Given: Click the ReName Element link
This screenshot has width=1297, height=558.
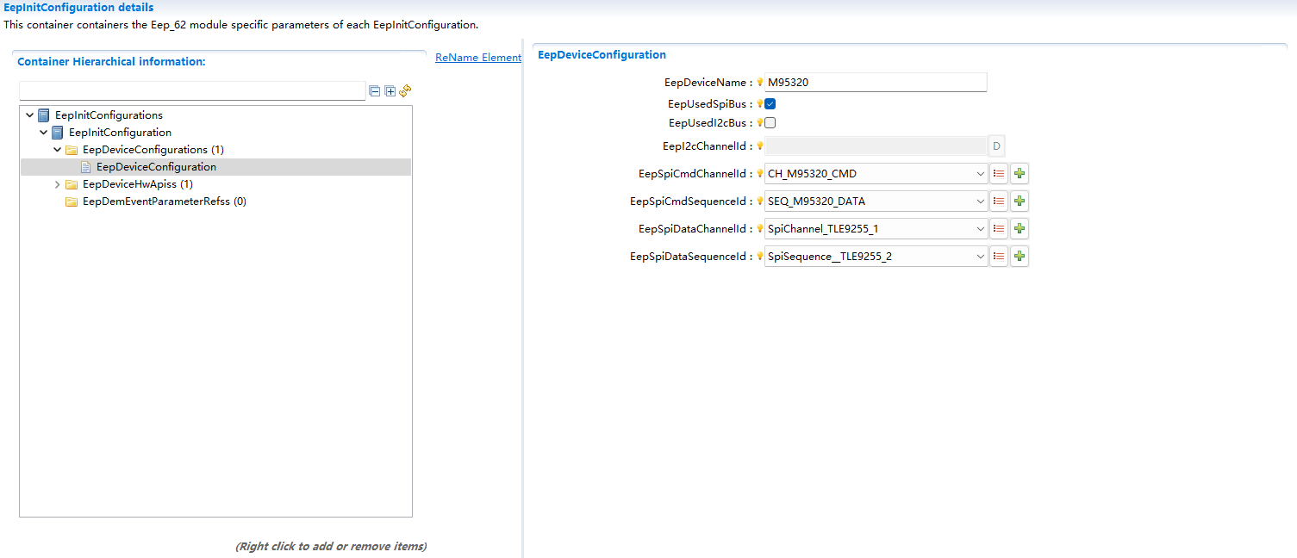Looking at the screenshot, I should click(477, 58).
